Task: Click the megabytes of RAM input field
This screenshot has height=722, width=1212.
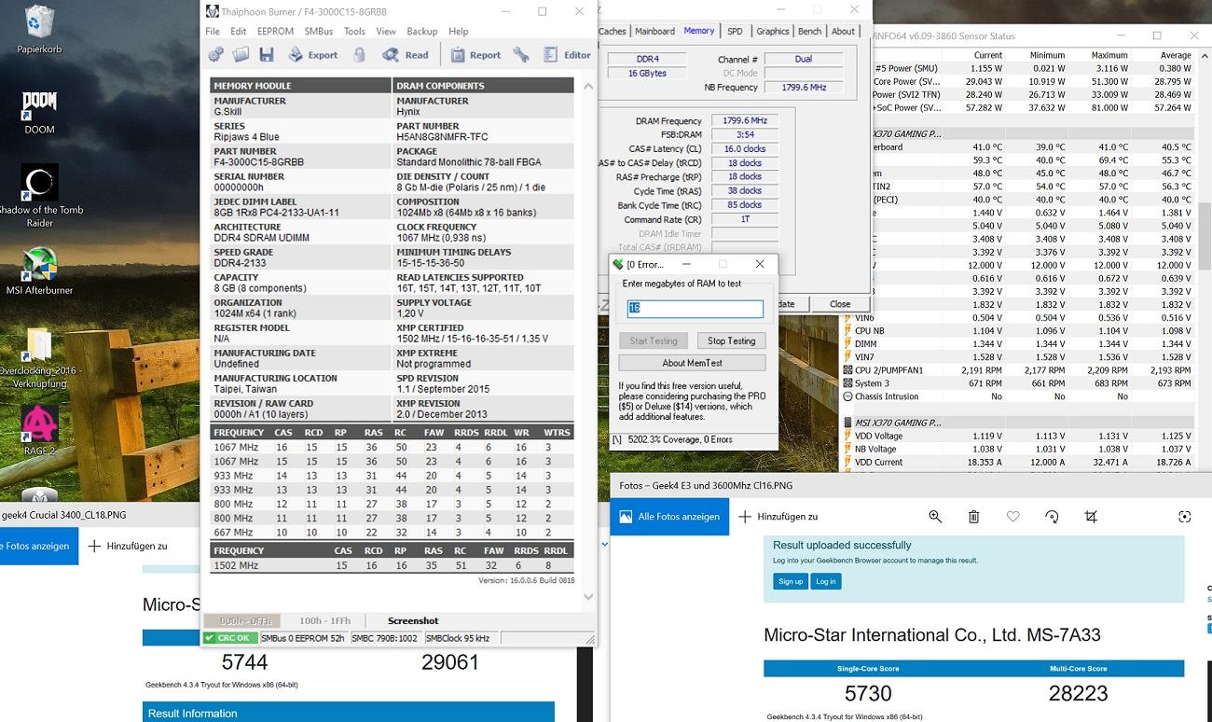Action: pyautogui.click(x=695, y=308)
